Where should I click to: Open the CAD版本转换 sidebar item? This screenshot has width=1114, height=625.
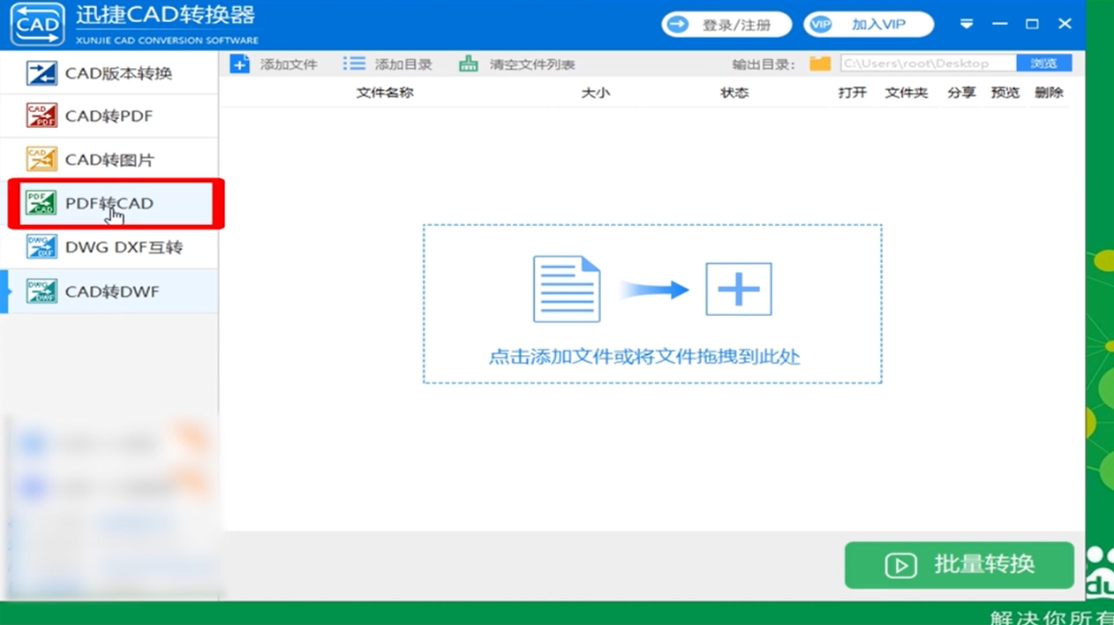coord(109,73)
